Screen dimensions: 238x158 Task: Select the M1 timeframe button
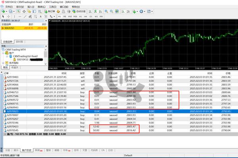coord(59,17)
